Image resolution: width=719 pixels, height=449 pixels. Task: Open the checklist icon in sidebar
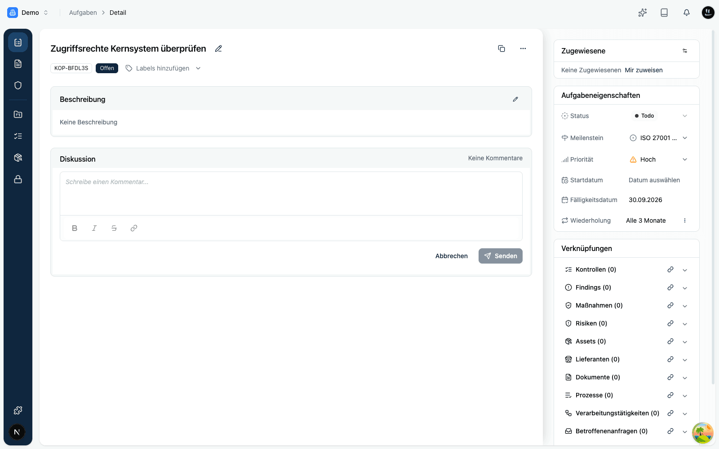click(18, 136)
